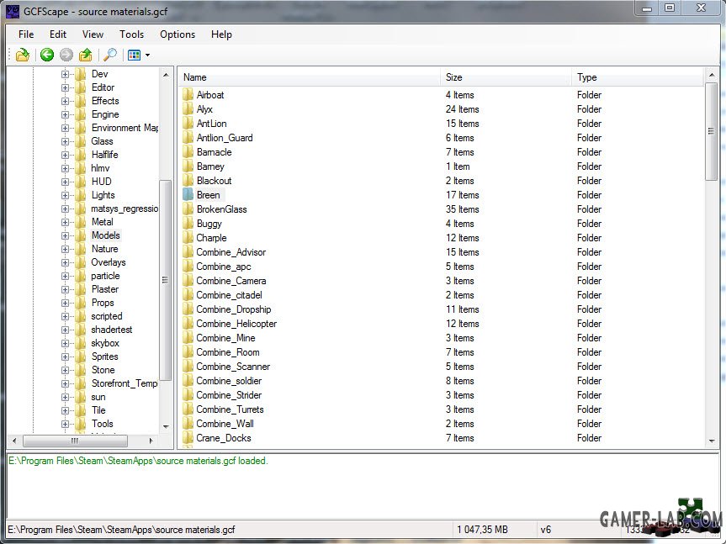
Task: Expand the skybox tree node
Action: (x=65, y=343)
